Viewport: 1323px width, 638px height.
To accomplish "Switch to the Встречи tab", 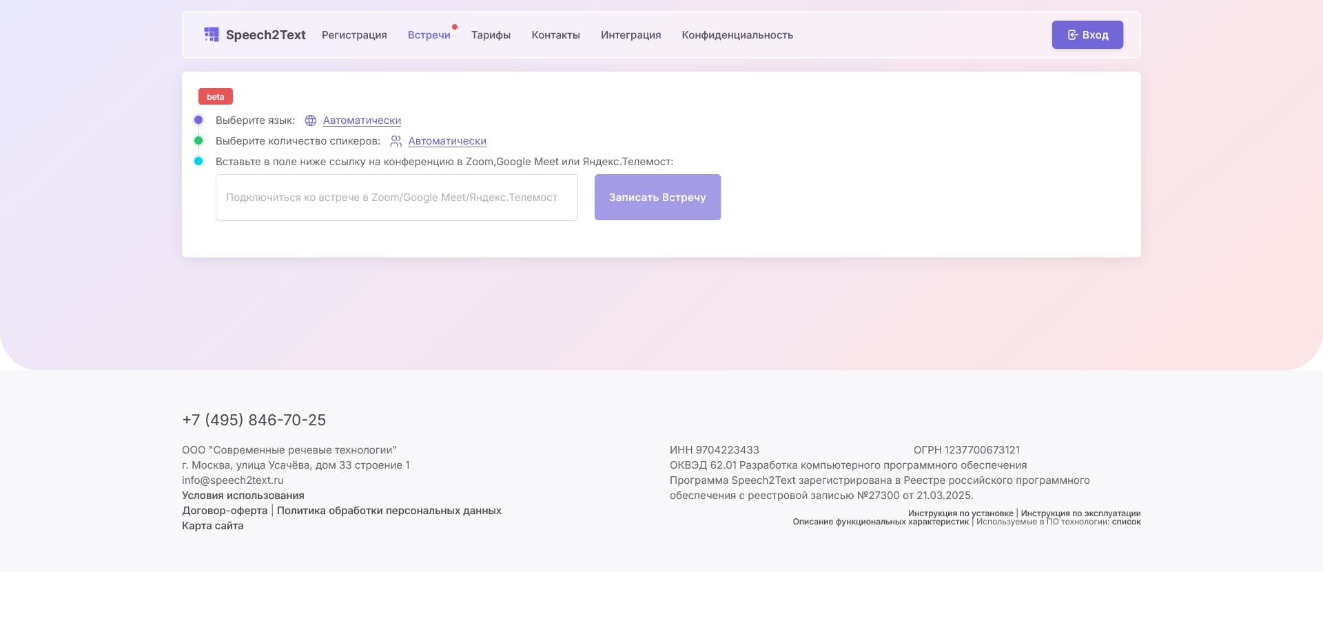I will point(429,35).
